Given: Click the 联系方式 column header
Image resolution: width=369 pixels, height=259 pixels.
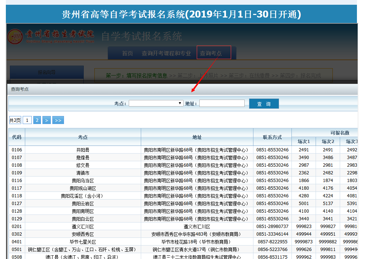Looking at the screenshot, I should (272, 137).
